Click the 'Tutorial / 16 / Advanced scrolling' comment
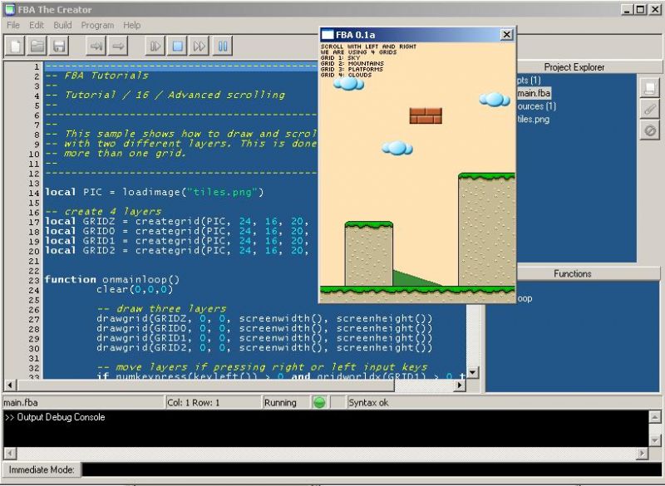The image size is (665, 486). pos(175,95)
